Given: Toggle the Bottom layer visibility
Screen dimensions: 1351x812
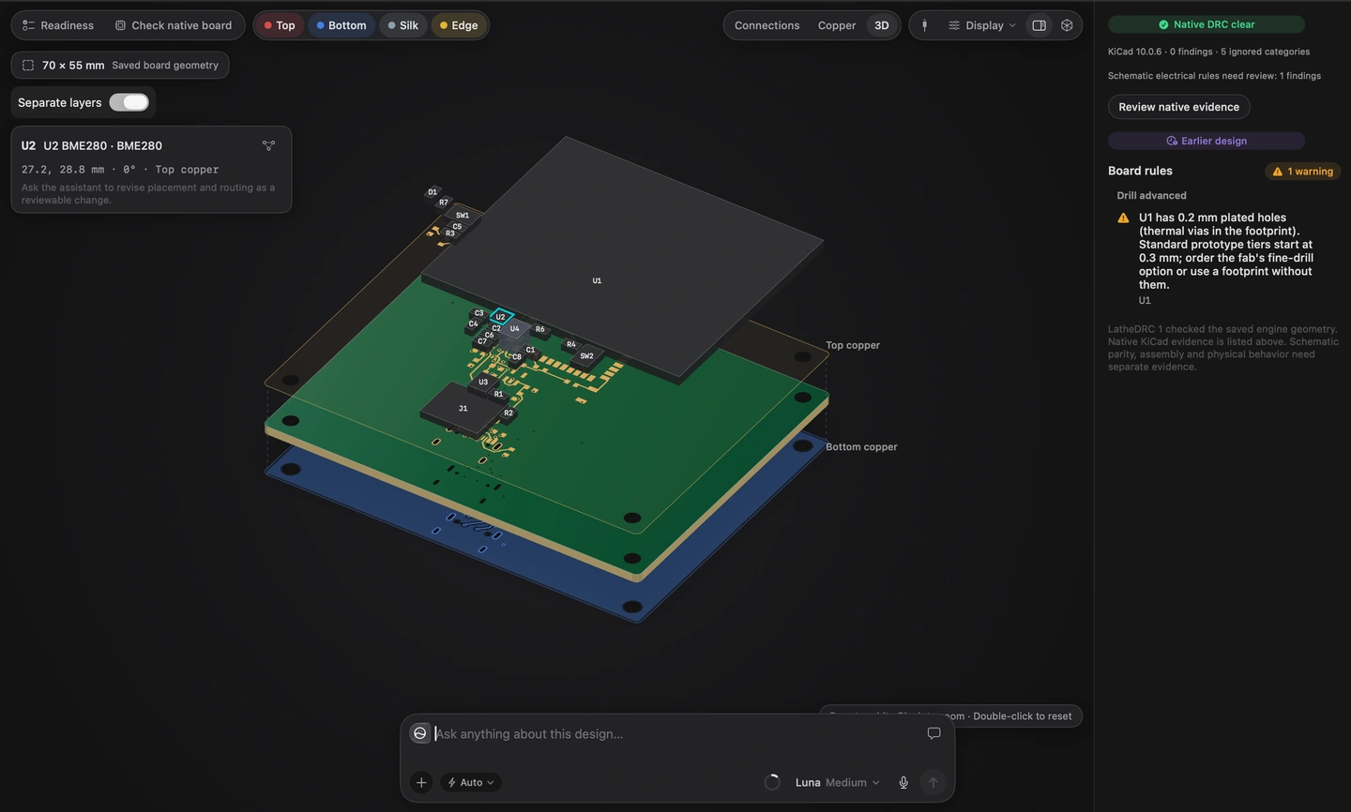Looking at the screenshot, I should pyautogui.click(x=342, y=25).
